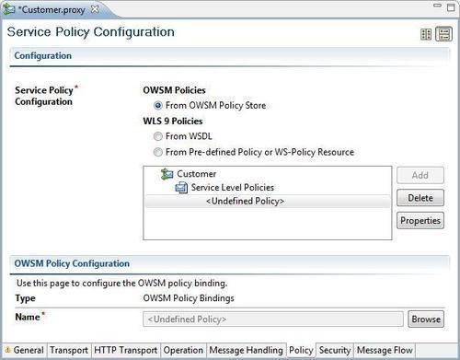Screen dimensions: 460x360
Task: Select the Customer tree node
Action: pyautogui.click(x=197, y=174)
